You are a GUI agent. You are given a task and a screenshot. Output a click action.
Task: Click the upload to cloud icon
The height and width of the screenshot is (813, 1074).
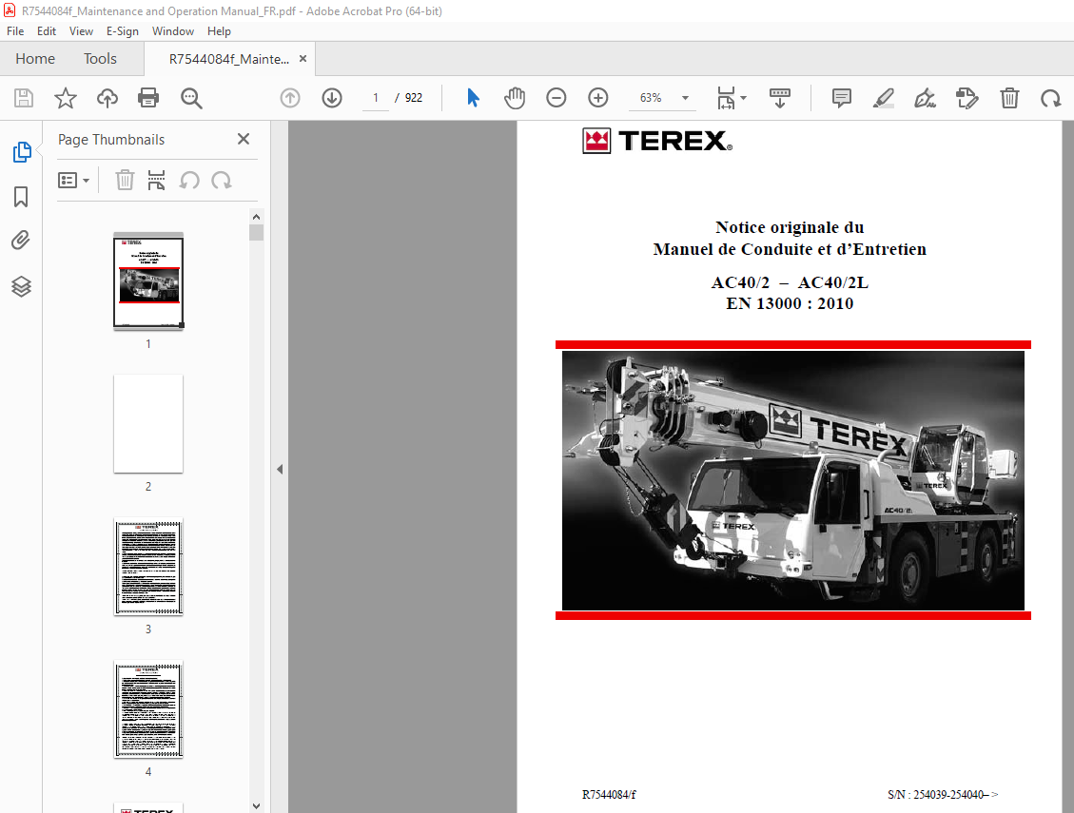(107, 98)
